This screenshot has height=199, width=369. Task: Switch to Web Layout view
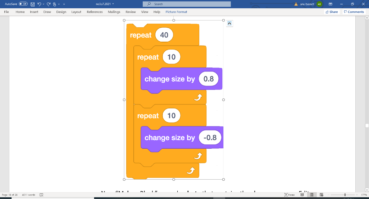321,195
